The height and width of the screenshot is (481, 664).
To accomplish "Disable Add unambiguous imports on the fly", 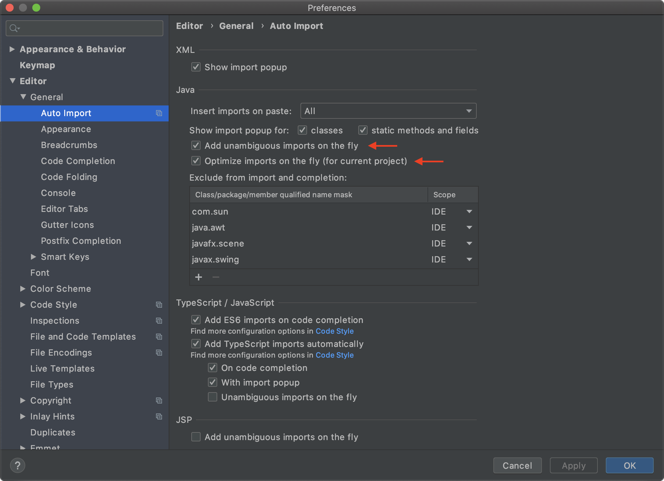I will tap(196, 145).
